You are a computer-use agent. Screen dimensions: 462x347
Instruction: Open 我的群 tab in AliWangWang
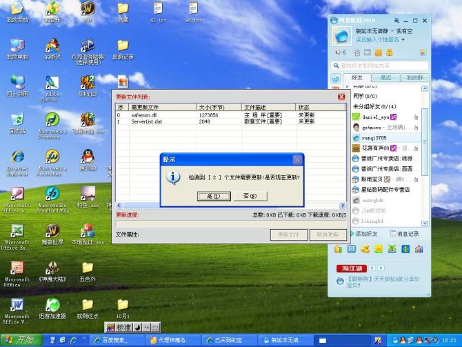pyautogui.click(x=414, y=78)
